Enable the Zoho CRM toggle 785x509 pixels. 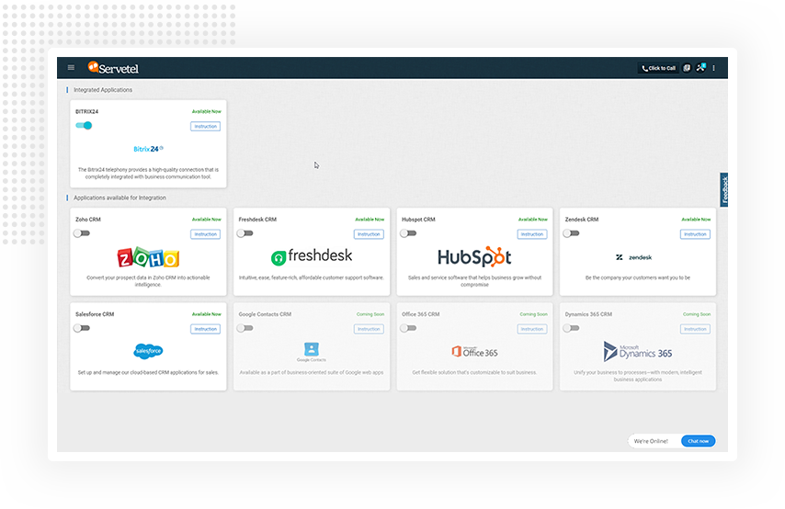tap(82, 233)
